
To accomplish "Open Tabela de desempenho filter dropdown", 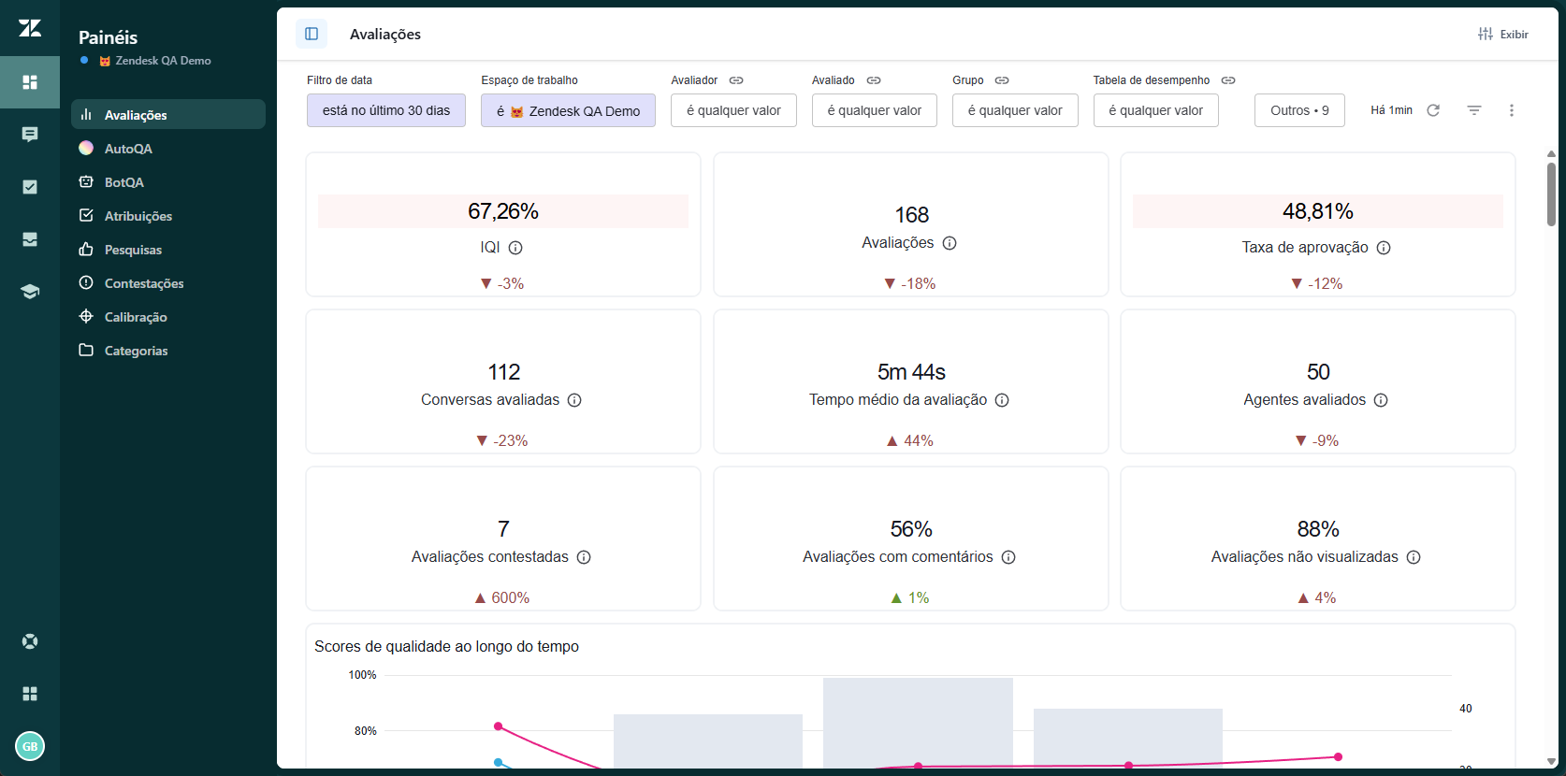I will click(x=1156, y=110).
